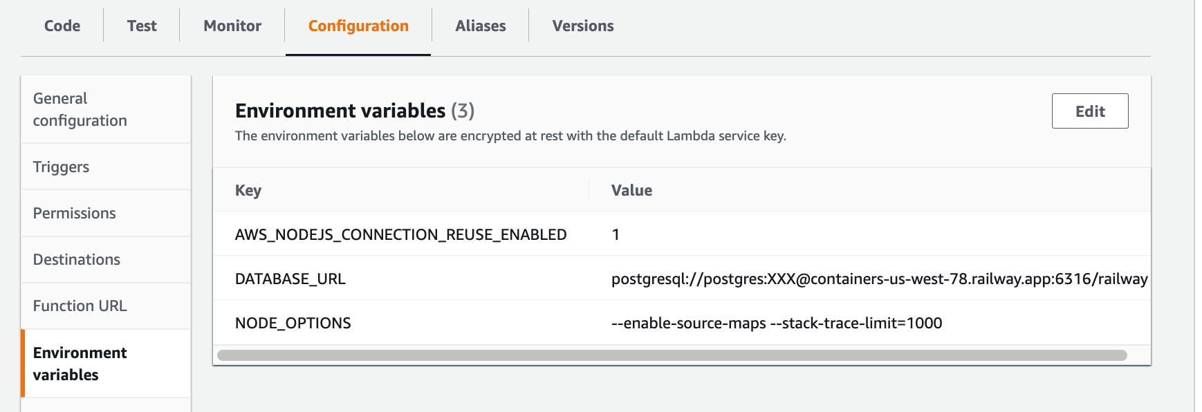Viewport: 1202px width, 412px height.
Task: Click the AWS_NODEJS_CONNECTION_REUSE_ENABLED key
Action: click(401, 234)
